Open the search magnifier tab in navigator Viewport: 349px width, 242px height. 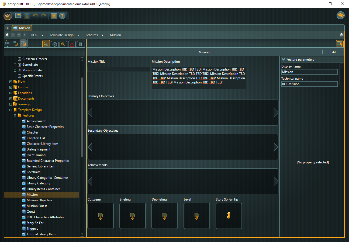(x=63, y=44)
